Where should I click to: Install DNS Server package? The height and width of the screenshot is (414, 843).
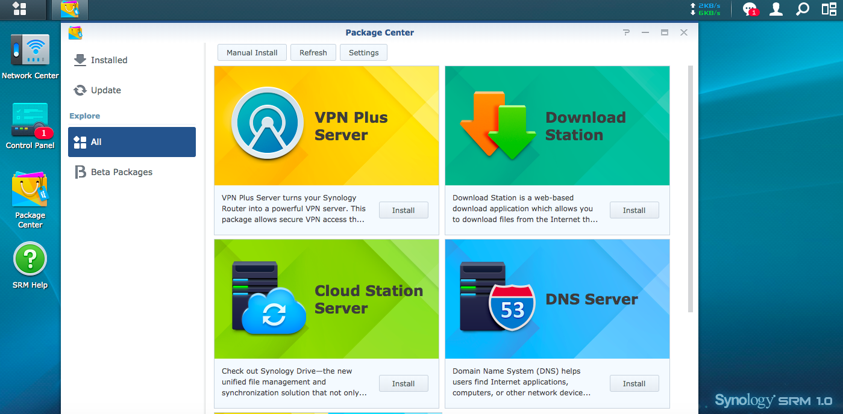634,383
